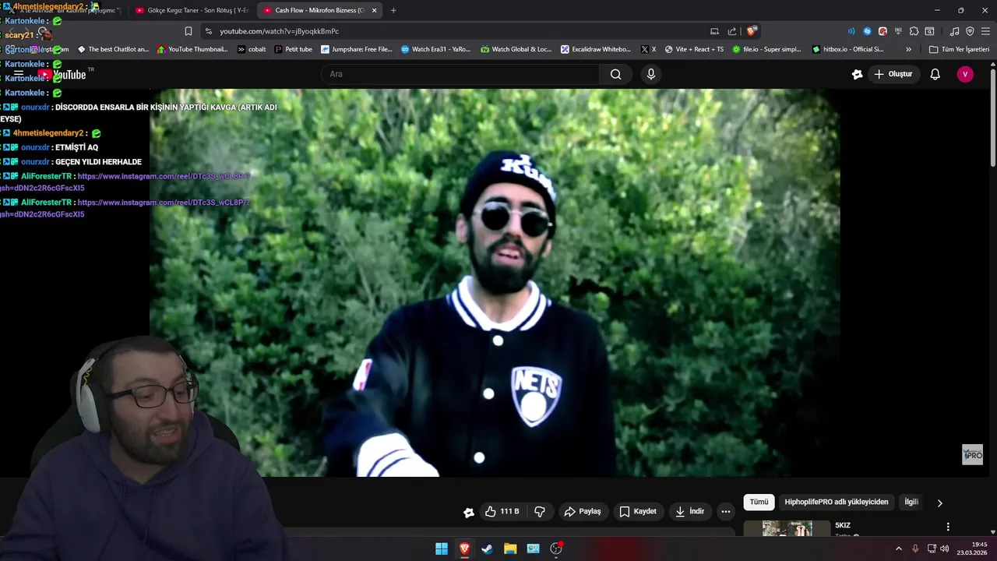This screenshot has height=561, width=997.
Task: Open the sparkle Ask icon beside Oluştur
Action: click(857, 74)
